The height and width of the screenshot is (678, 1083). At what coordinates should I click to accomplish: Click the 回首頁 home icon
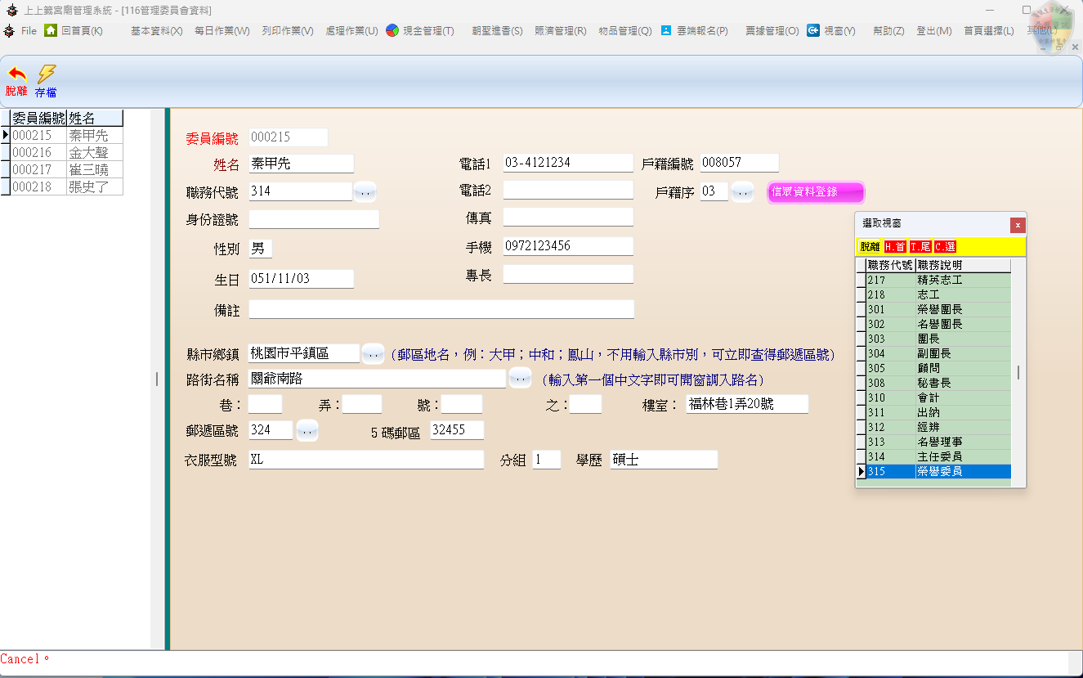point(51,30)
